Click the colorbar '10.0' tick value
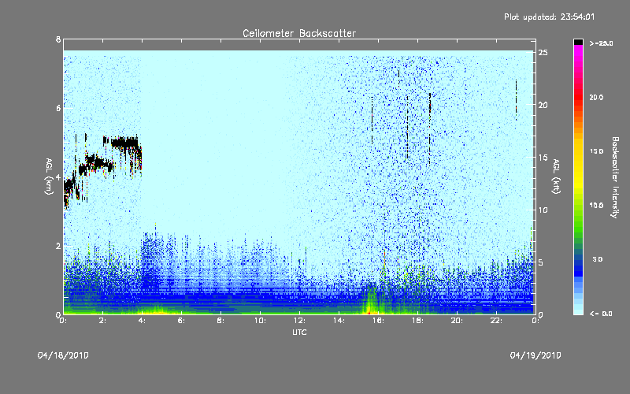Viewport: 630px width, 394px height. pyautogui.click(x=596, y=205)
